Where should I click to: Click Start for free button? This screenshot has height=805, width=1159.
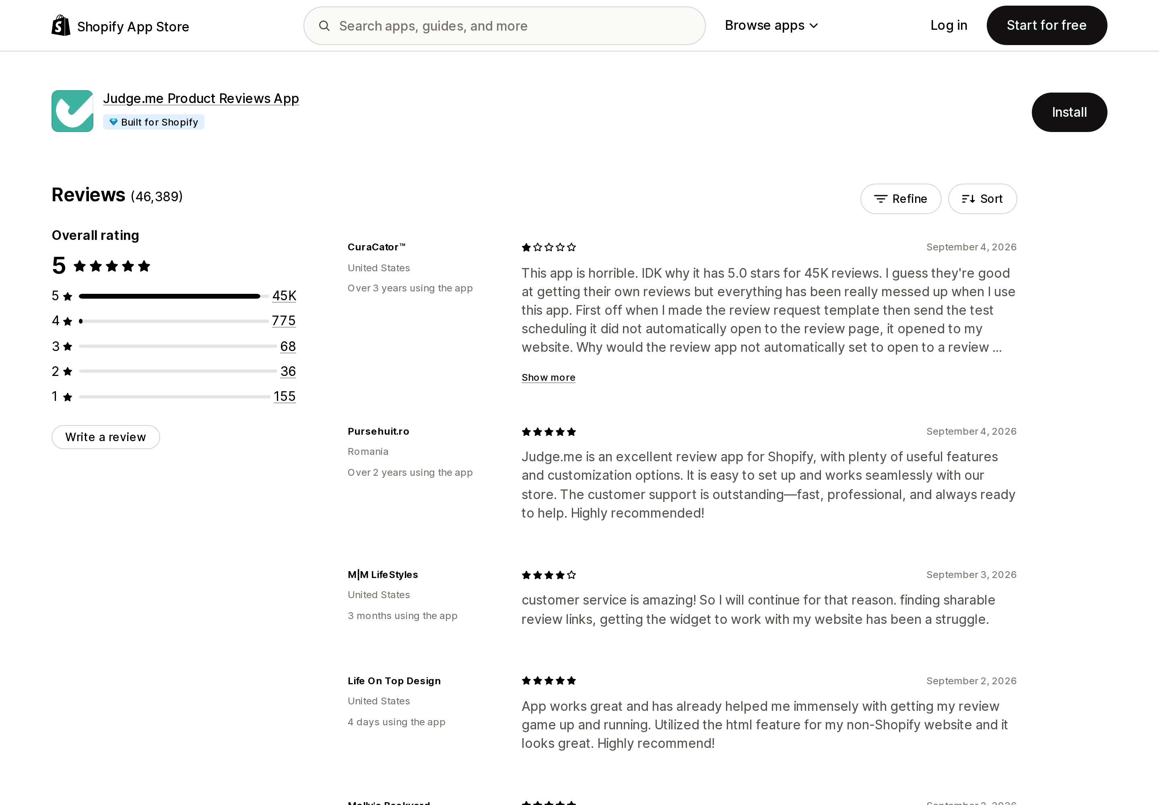(1047, 25)
